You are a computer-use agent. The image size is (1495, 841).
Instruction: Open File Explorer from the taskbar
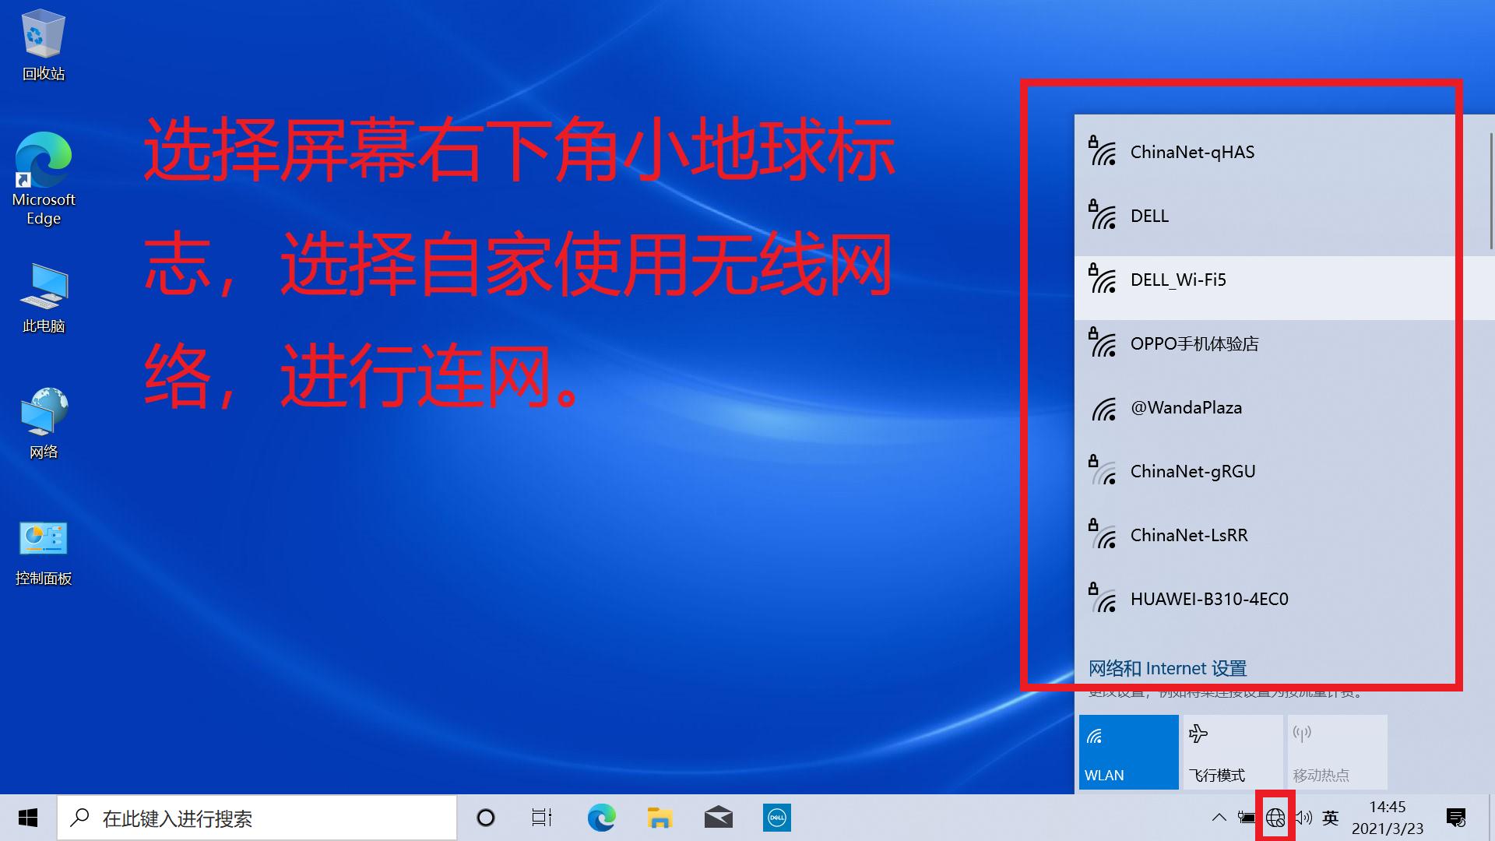click(660, 818)
